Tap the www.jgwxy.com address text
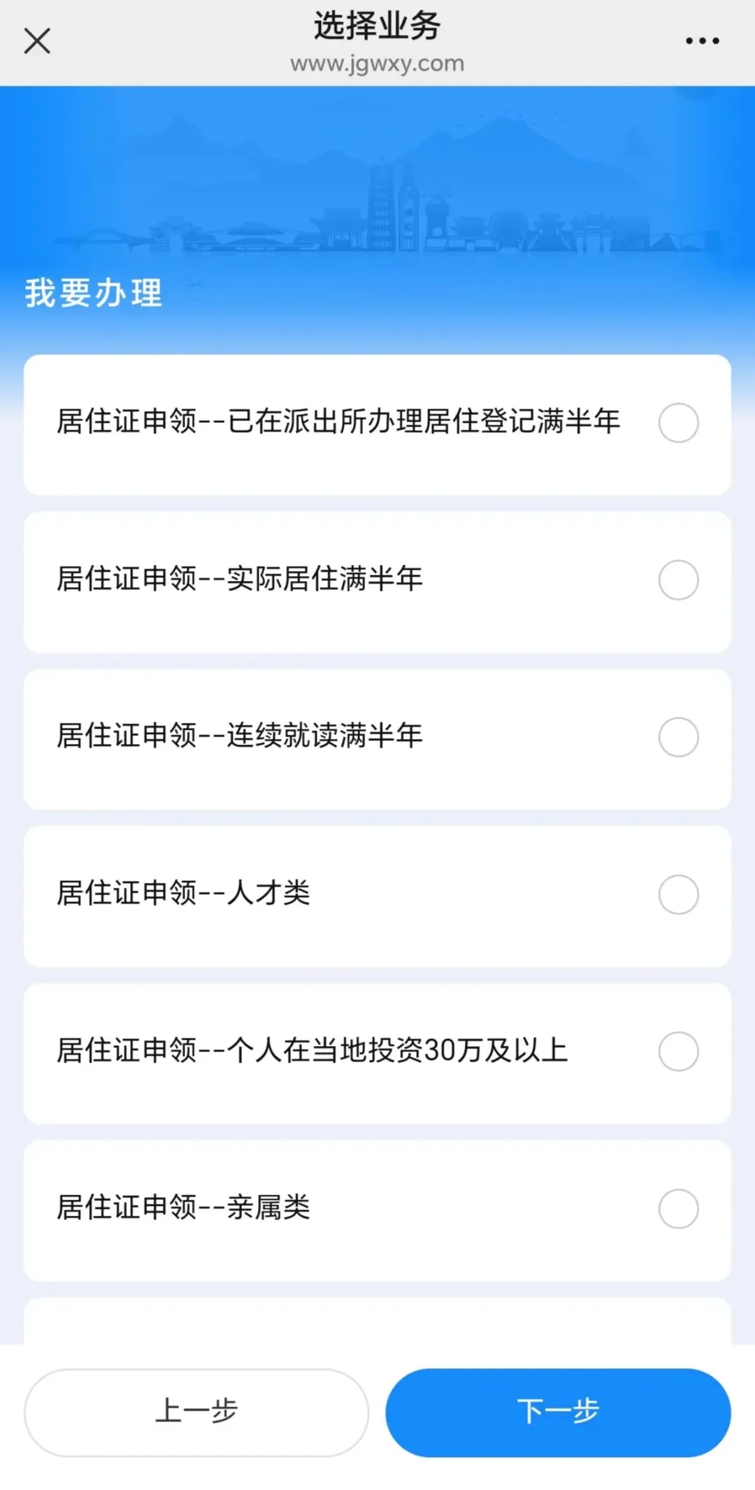This screenshot has height=1490, width=755. pos(377,64)
